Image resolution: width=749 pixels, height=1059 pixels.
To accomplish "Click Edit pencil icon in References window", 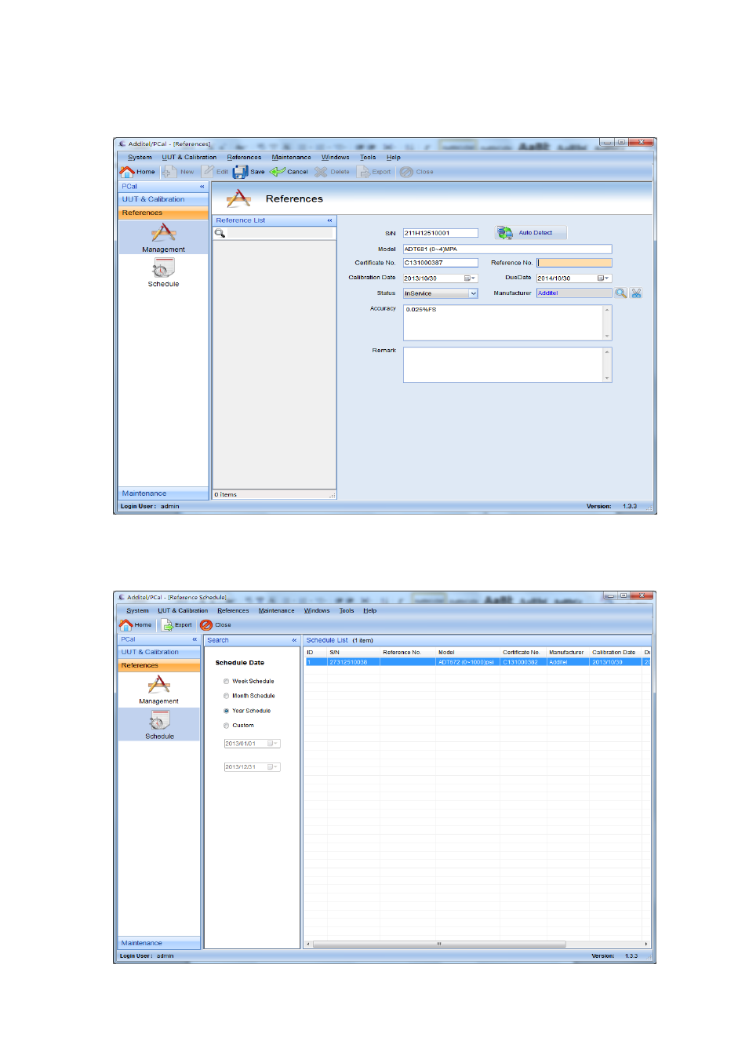I will tap(208, 172).
